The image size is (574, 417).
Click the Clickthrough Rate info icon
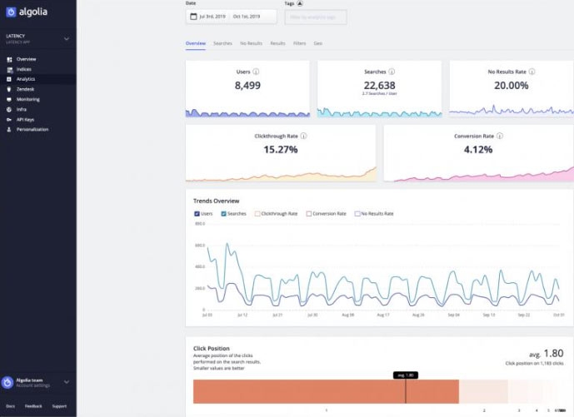[x=303, y=136]
